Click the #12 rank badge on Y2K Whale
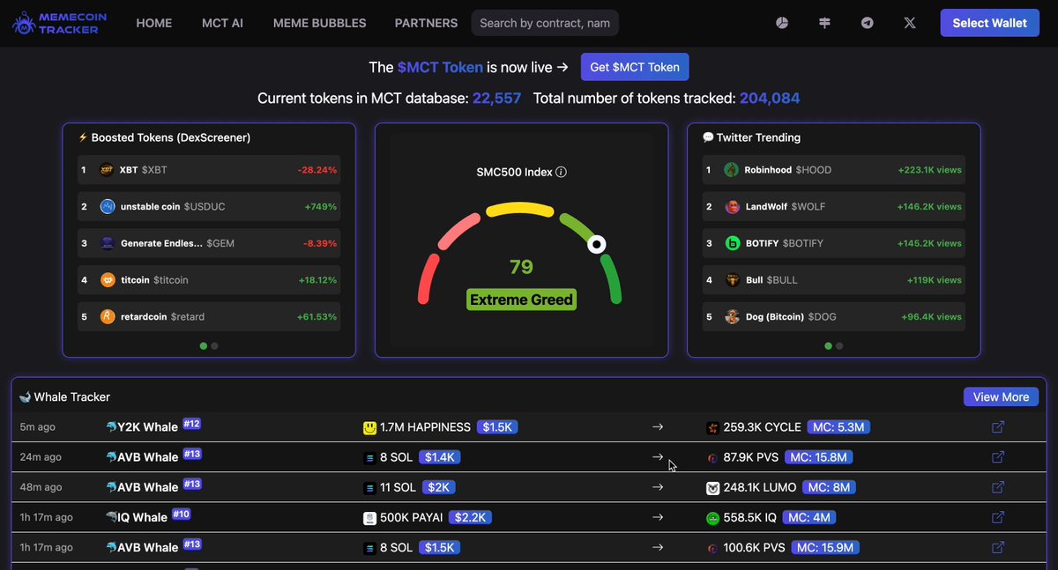 coord(192,424)
